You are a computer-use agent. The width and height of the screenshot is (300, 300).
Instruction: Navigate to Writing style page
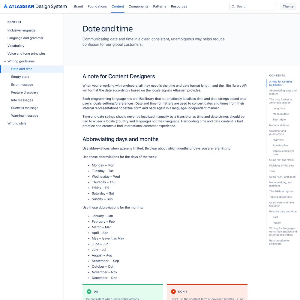pos(17,123)
